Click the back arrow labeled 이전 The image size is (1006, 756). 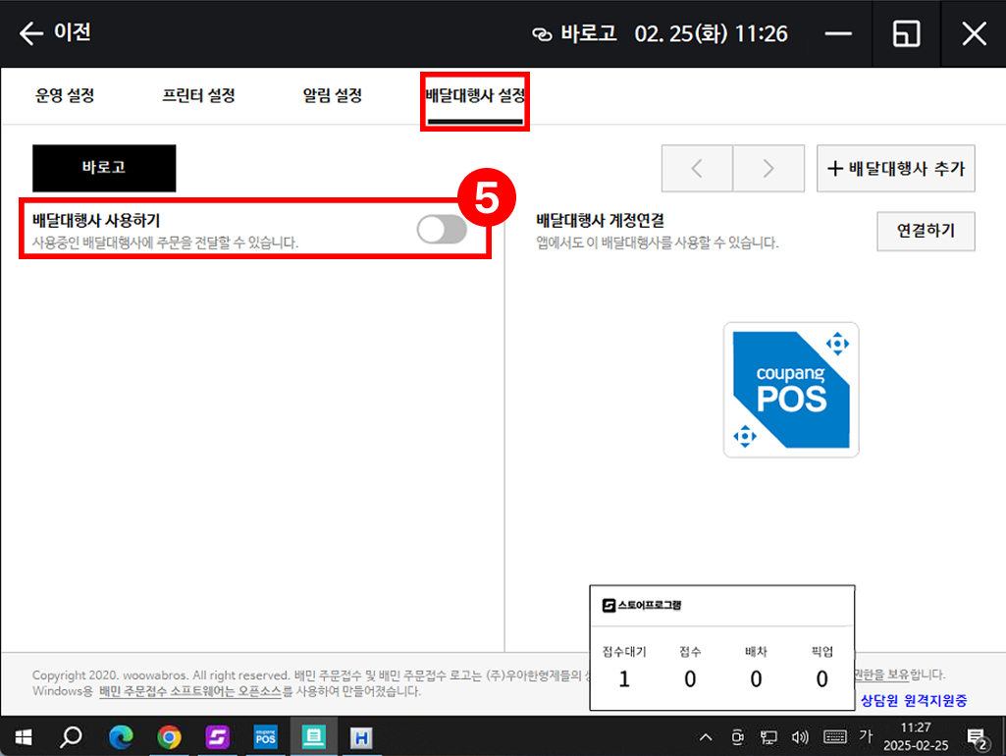tap(55, 33)
